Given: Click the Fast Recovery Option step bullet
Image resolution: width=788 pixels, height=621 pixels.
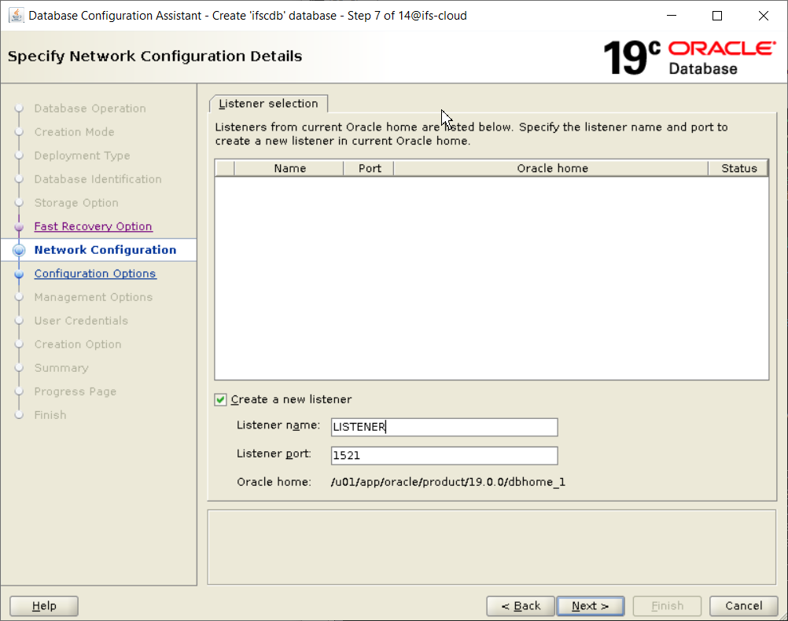Looking at the screenshot, I should 19,226.
